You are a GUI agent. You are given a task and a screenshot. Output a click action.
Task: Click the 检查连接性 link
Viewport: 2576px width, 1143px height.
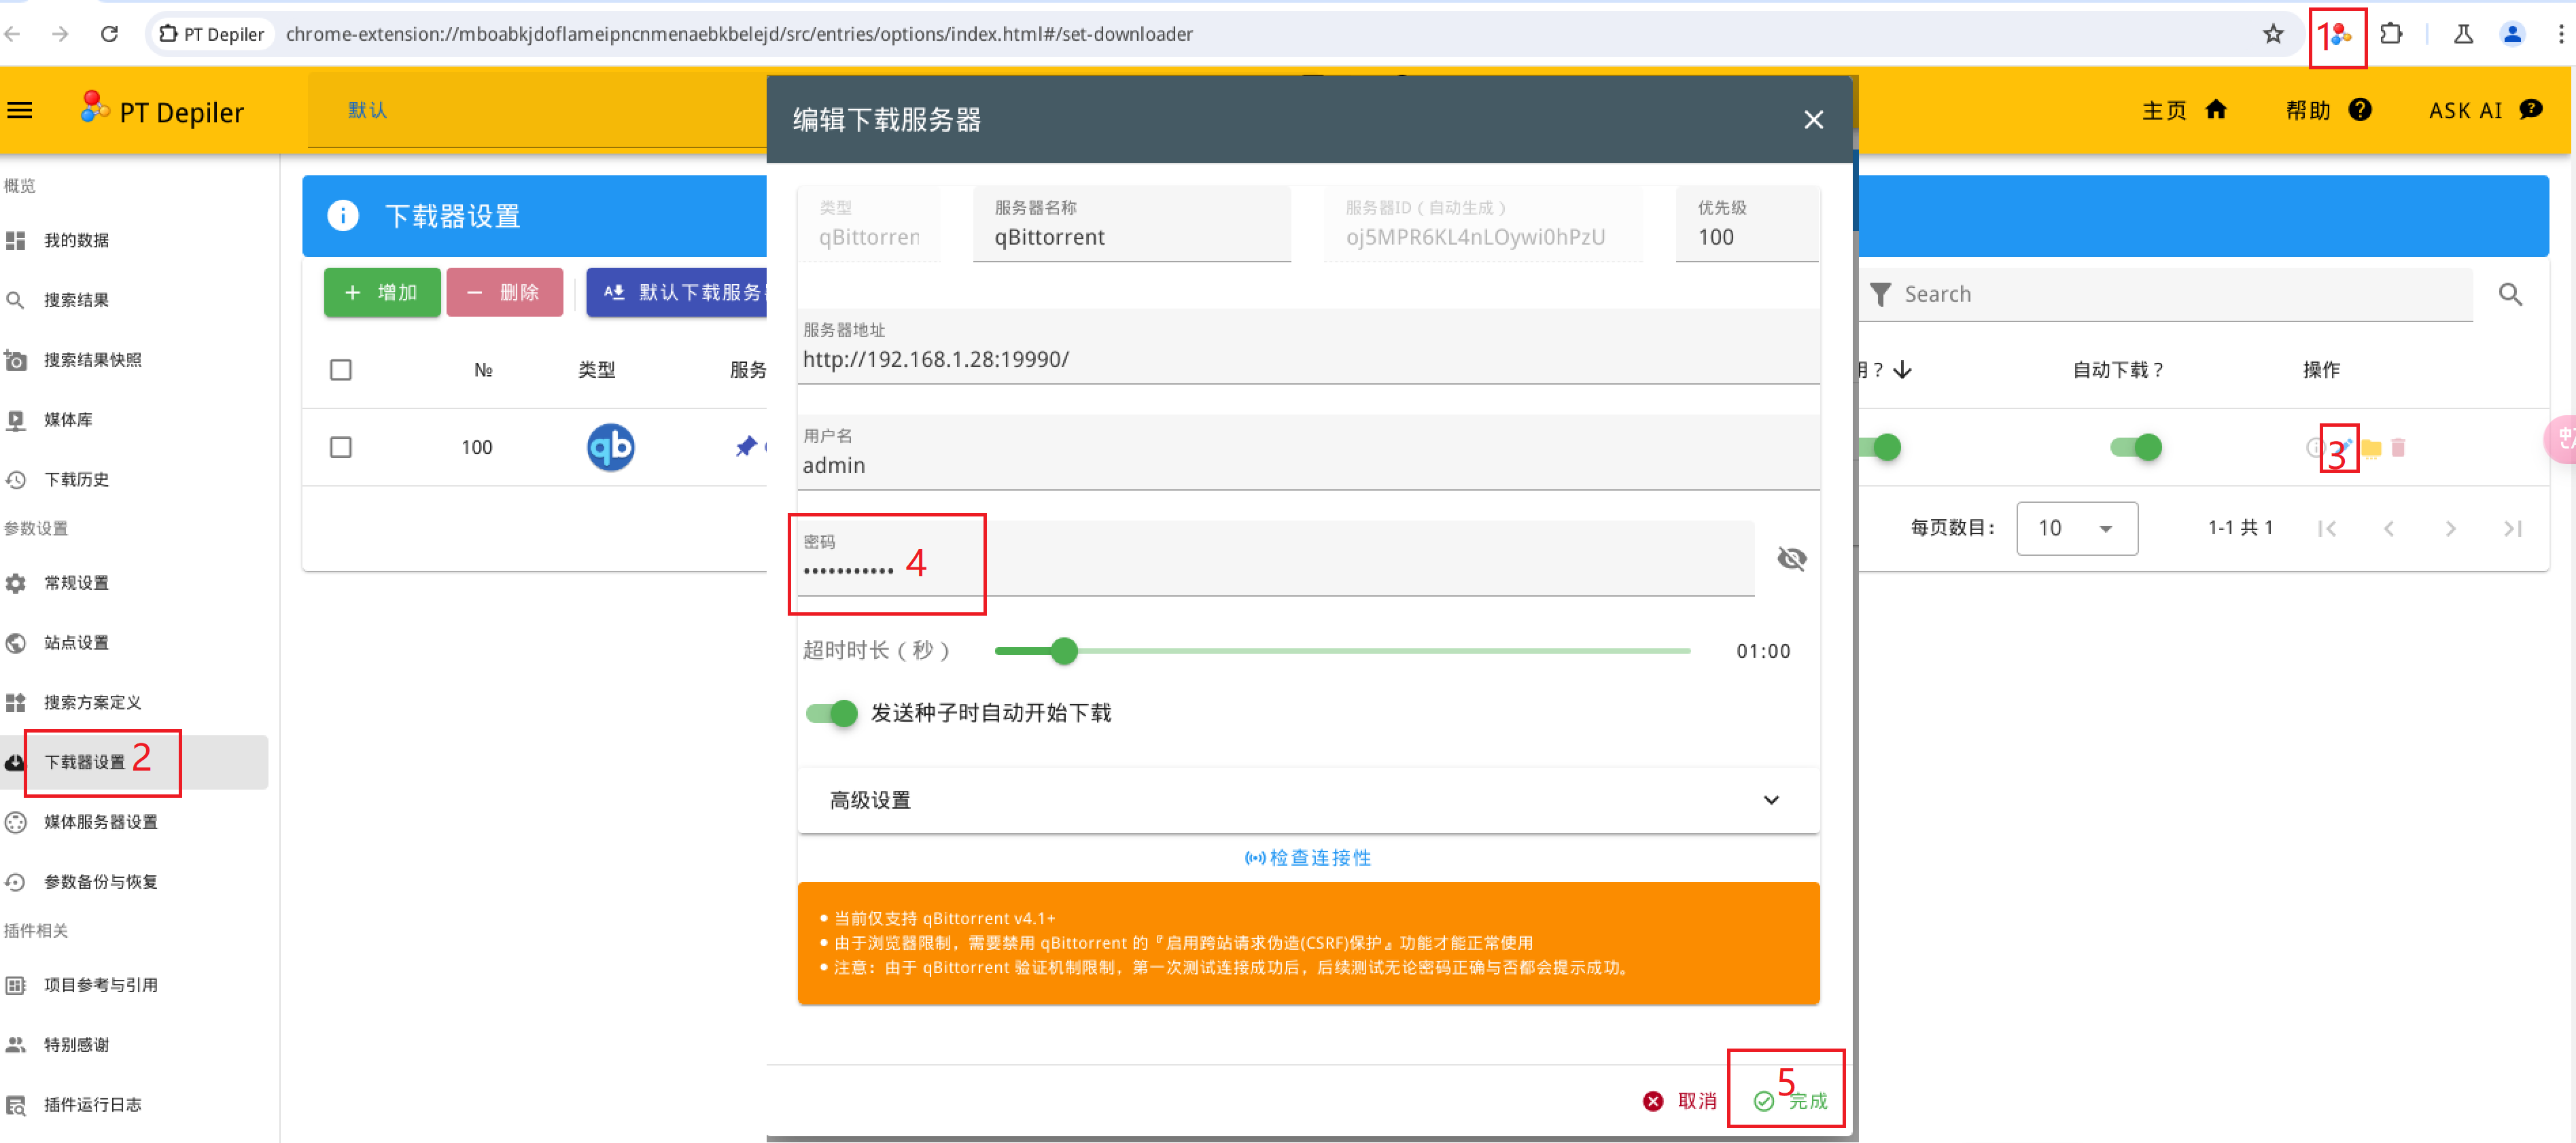tap(1308, 858)
